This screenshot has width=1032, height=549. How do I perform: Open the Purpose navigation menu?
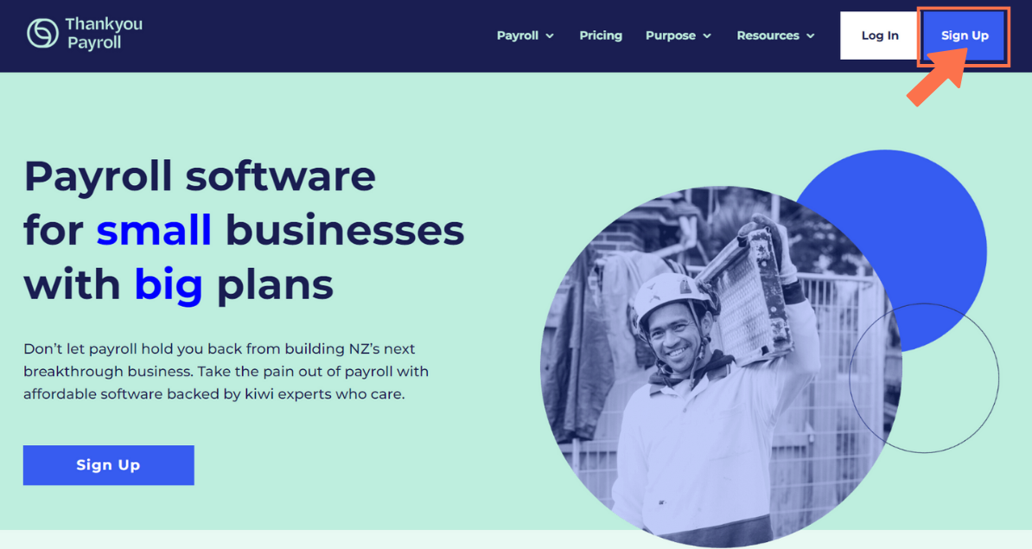click(672, 35)
